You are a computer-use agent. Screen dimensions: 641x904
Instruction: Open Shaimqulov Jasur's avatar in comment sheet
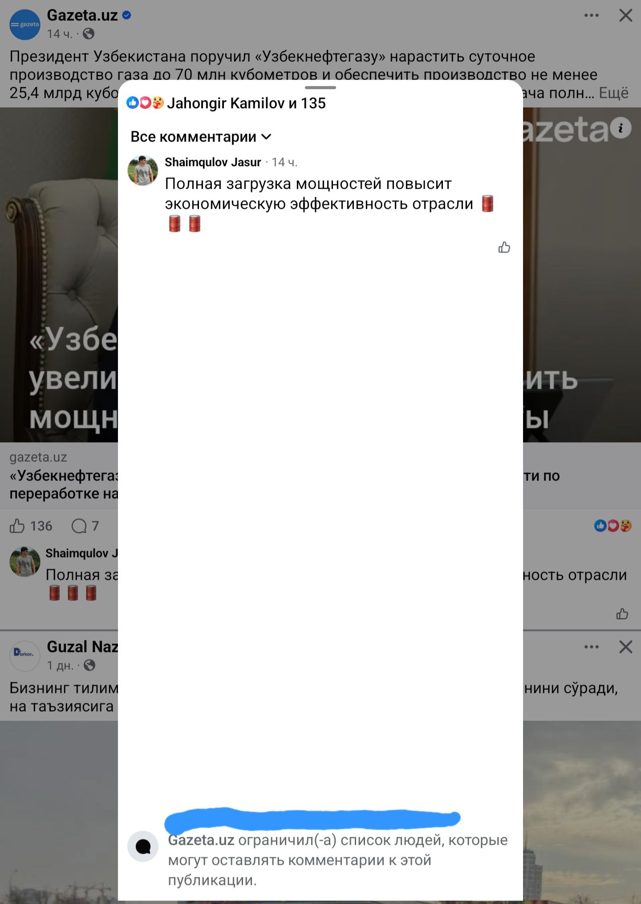[143, 170]
